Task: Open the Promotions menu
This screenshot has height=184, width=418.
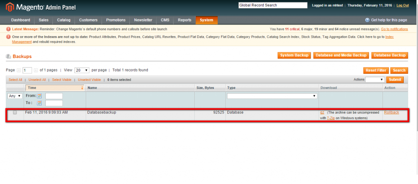Action: click(x=116, y=20)
